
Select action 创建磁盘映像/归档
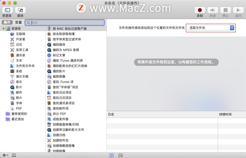[77, 124]
